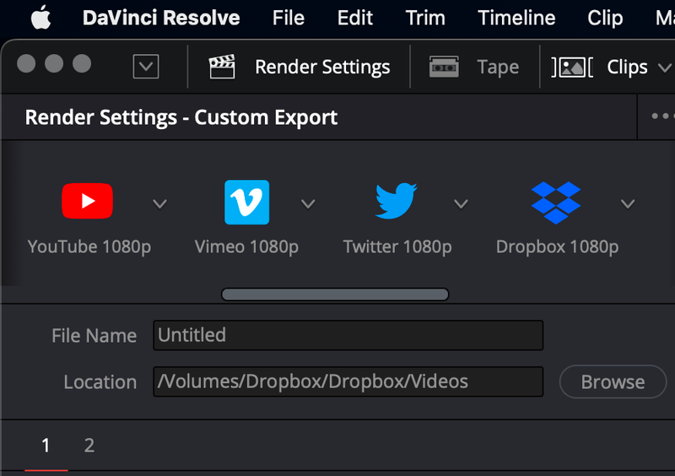
Task: Click the Browse button
Action: [613, 381]
